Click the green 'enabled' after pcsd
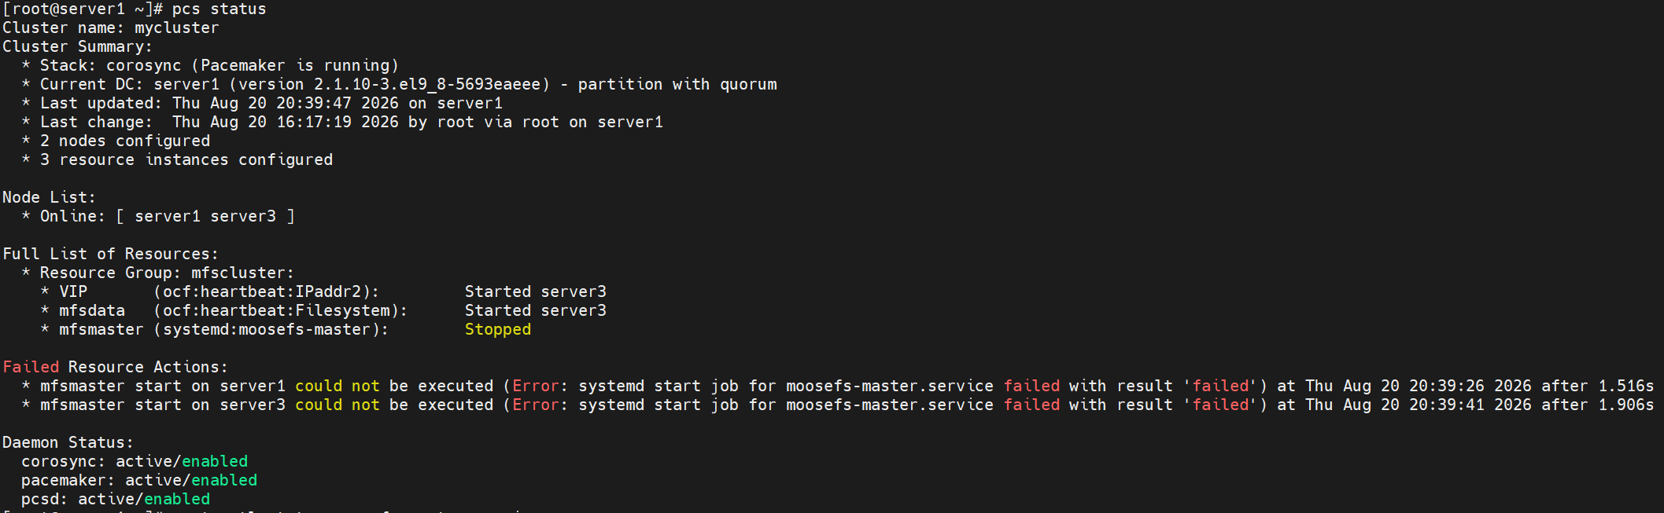The width and height of the screenshot is (1664, 513). pyautogui.click(x=177, y=500)
